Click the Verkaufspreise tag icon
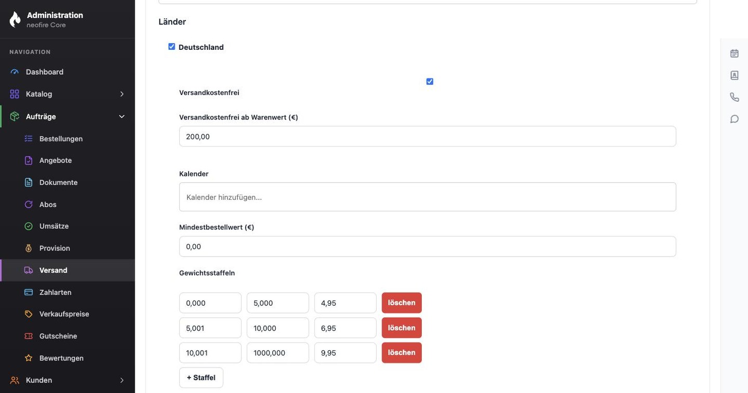The width and height of the screenshot is (748, 393). pyautogui.click(x=29, y=314)
